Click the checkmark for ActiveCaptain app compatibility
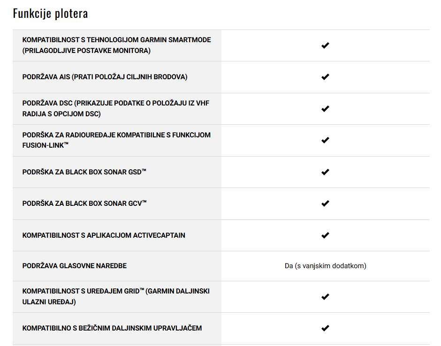Viewport: 441px width, 346px height. pos(325,235)
